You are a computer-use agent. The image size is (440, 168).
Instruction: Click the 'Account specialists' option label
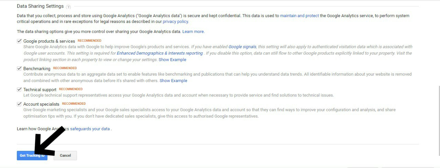click(x=41, y=104)
